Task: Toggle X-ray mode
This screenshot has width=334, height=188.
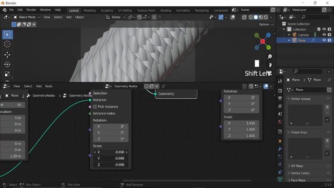Action: click(x=244, y=17)
